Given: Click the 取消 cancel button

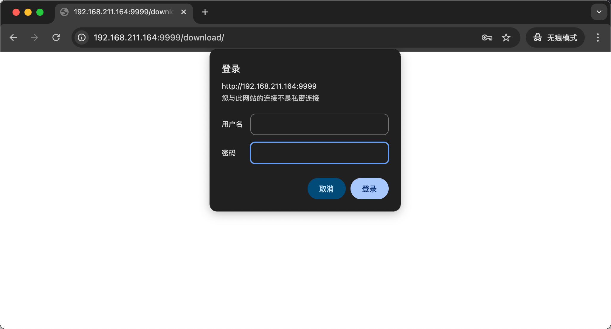Looking at the screenshot, I should click(x=326, y=189).
